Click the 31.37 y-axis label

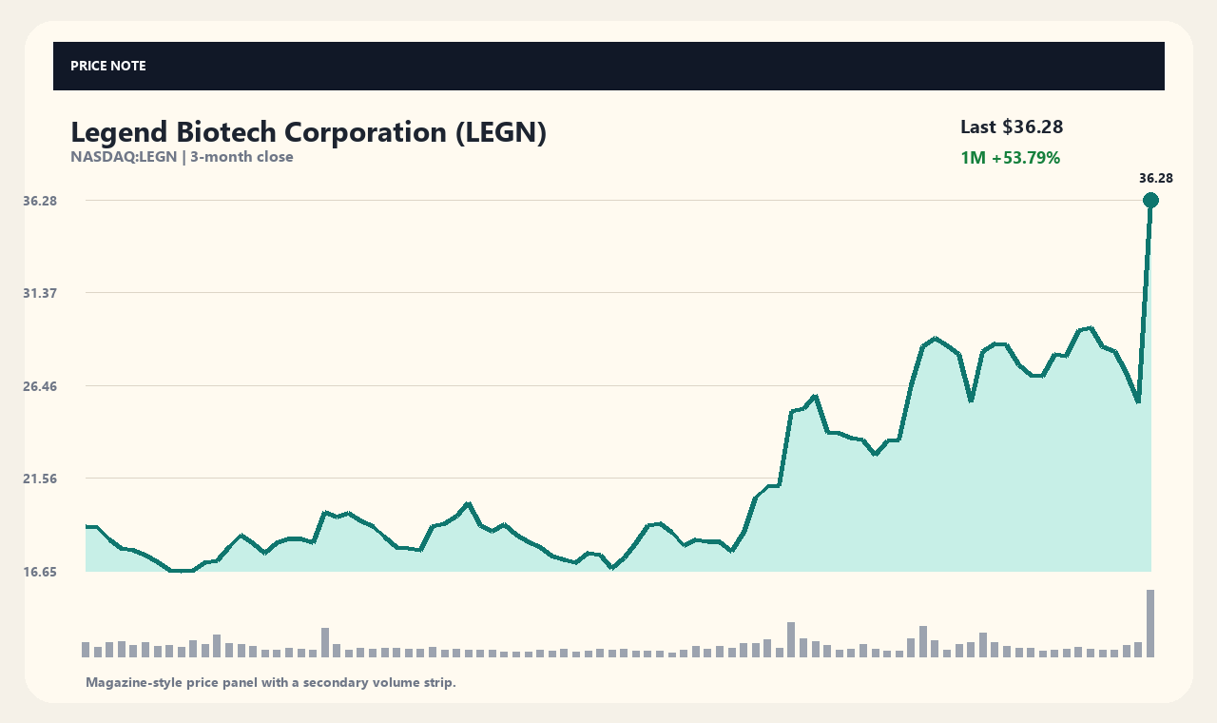click(40, 293)
